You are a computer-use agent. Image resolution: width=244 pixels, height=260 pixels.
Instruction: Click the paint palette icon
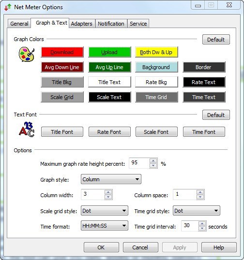click(x=27, y=54)
